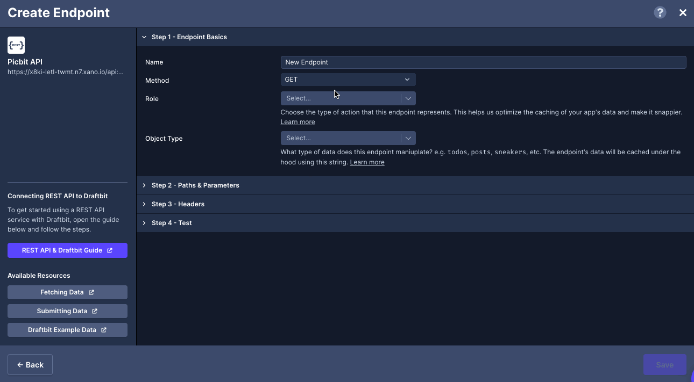The image size is (694, 382).
Task: Open the Method GET dropdown
Action: [x=348, y=80]
